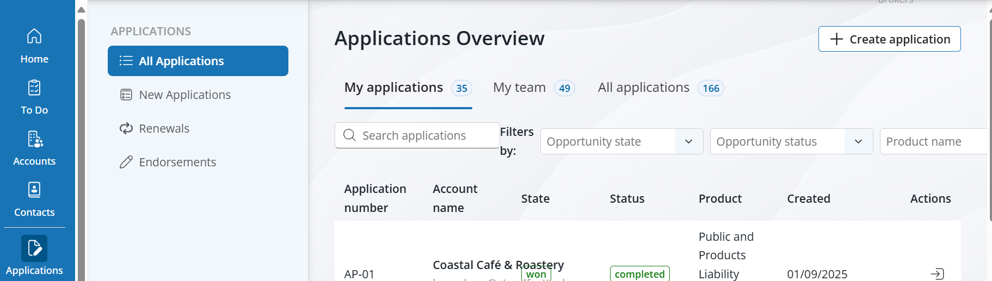The image size is (992, 281).
Task: Switch to the My team tab
Action: 519,88
